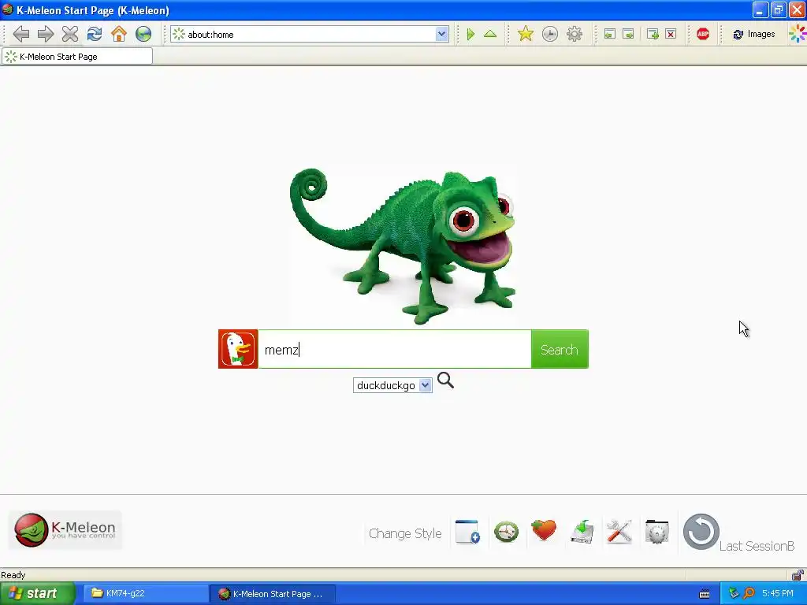Click the Last SessionB text link

pyautogui.click(x=757, y=546)
